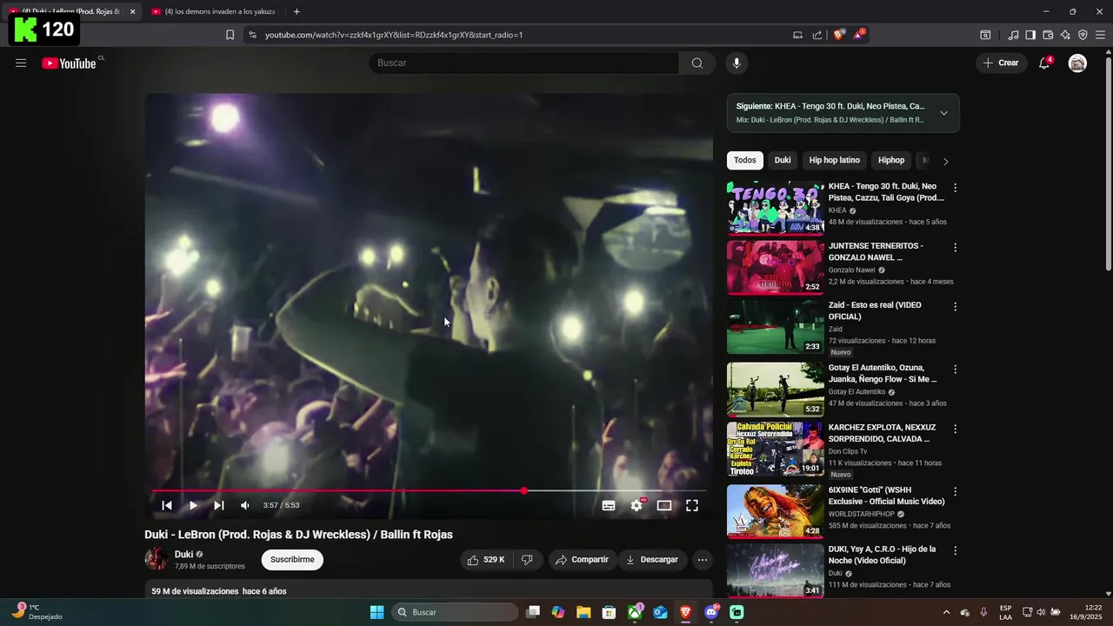The width and height of the screenshot is (1113, 626).
Task: Open options for Zaid Esto es real
Action: 955,307
